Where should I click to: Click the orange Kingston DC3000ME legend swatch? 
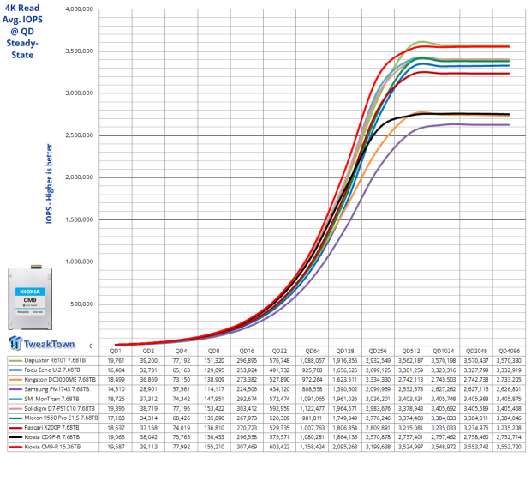tap(15, 380)
